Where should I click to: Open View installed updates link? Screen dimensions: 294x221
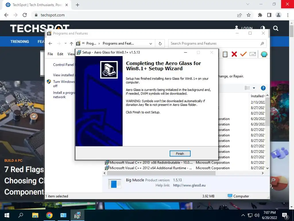tap(64, 75)
